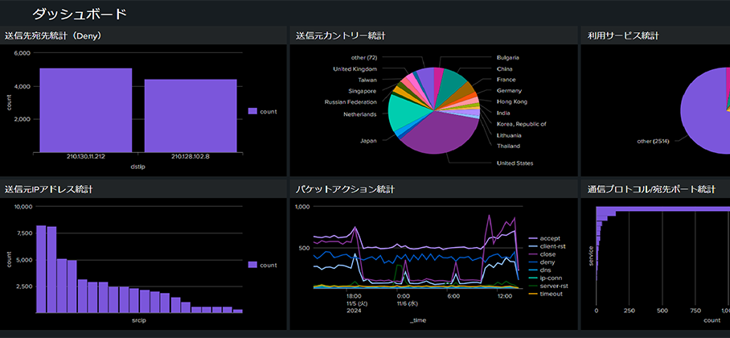Select the Russian Federation pie label

click(351, 102)
